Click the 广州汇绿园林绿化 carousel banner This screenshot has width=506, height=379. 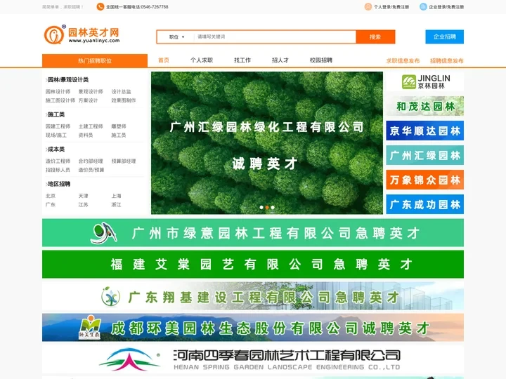[x=267, y=142]
